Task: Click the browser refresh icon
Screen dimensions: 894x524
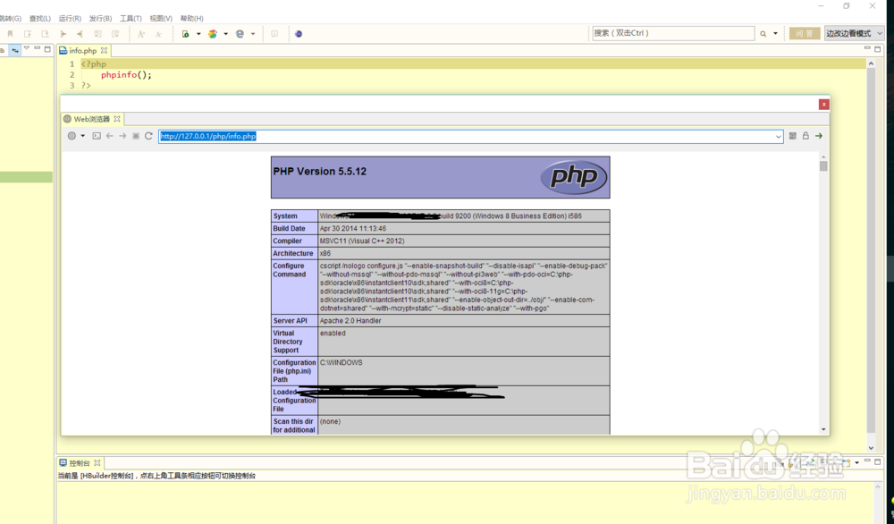Action: click(x=148, y=136)
